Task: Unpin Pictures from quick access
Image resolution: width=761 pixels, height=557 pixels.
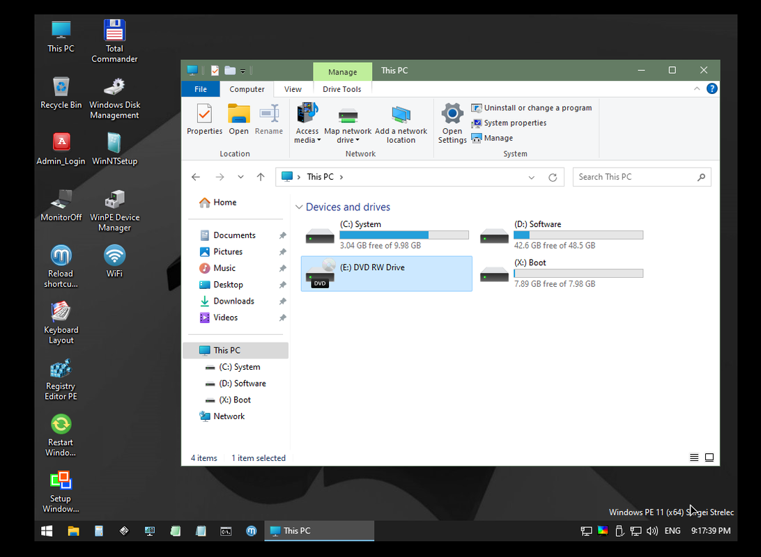Action: click(x=282, y=252)
